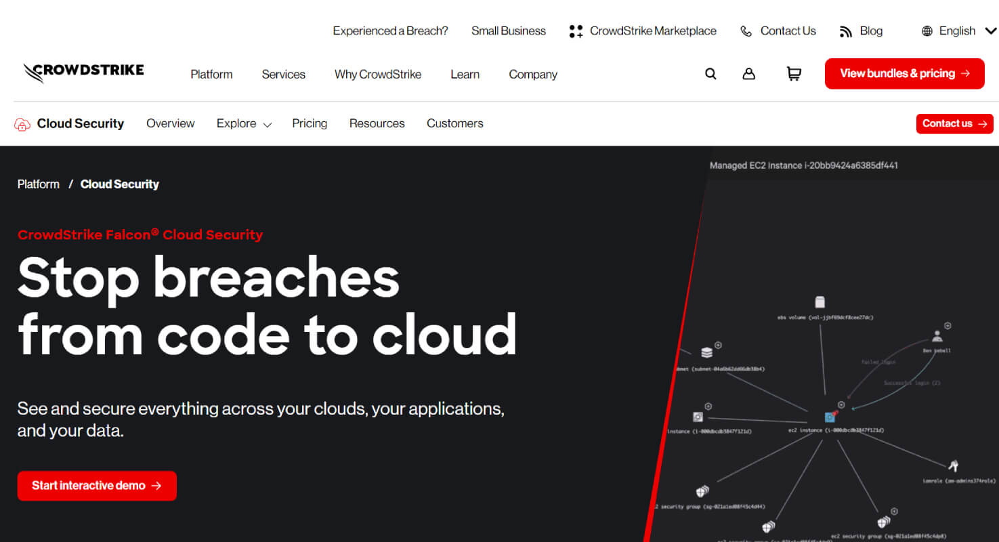Select the security group sg-...4d44 shield icon
Viewport: 999px width, 542px height.
pyautogui.click(x=702, y=491)
